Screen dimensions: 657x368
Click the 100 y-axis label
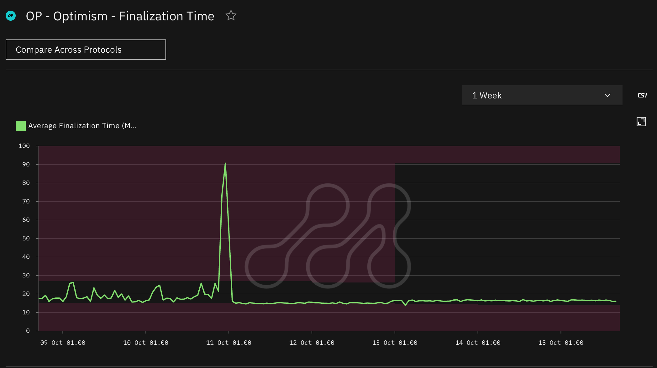24,146
